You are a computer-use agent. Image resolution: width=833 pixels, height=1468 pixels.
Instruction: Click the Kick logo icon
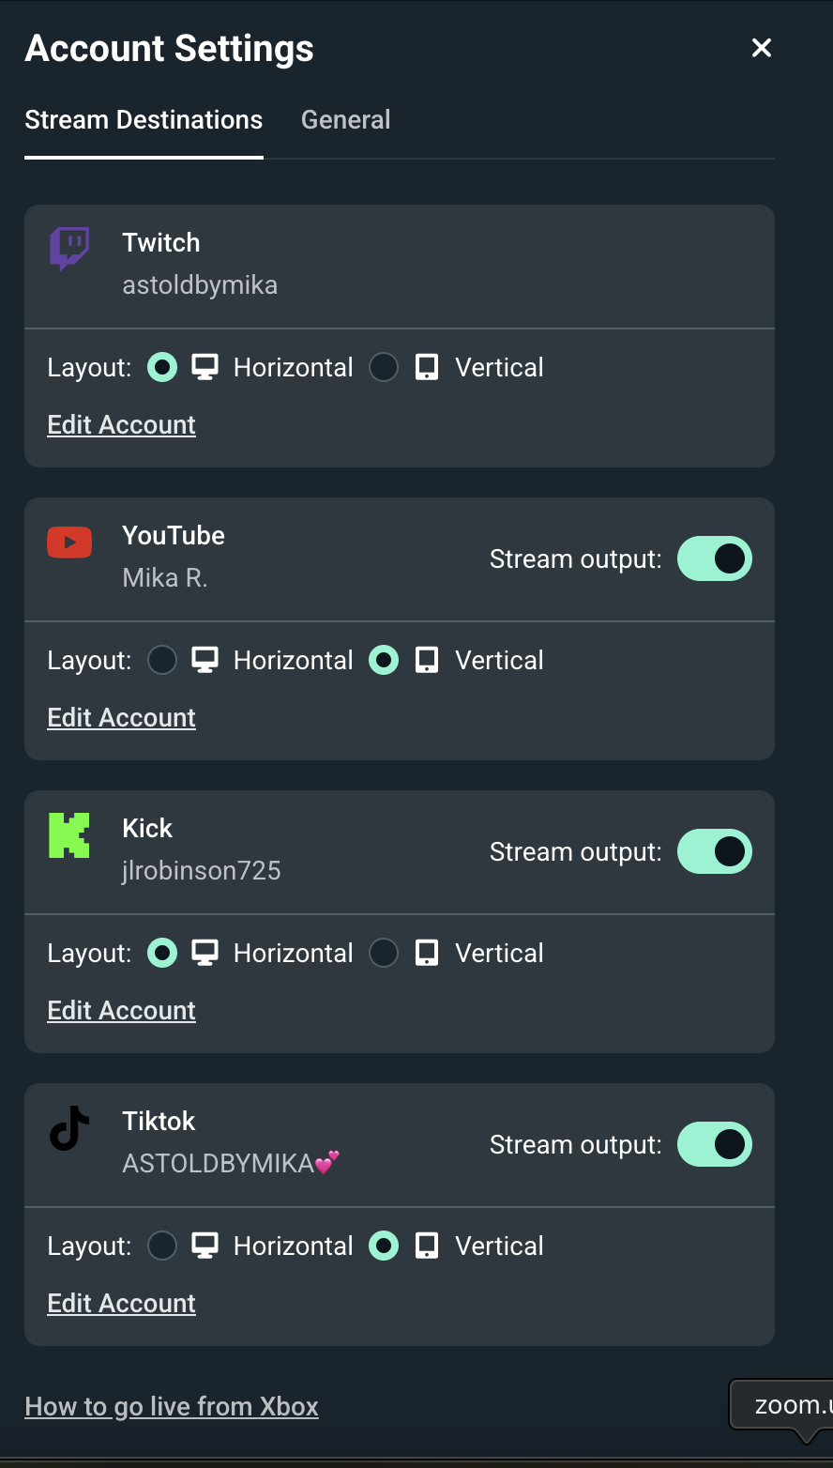(x=69, y=834)
